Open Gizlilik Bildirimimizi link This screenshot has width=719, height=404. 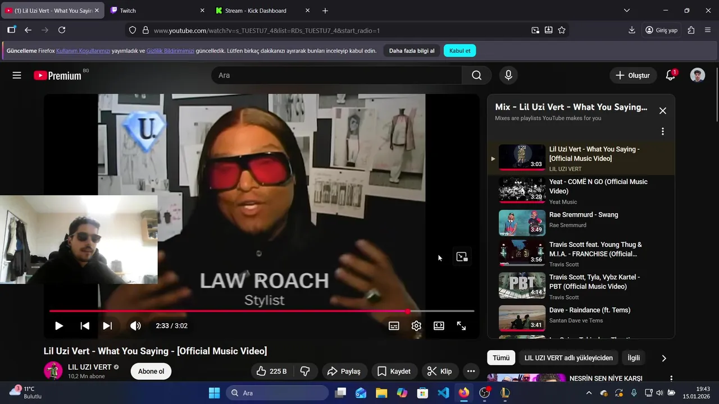[170, 50]
